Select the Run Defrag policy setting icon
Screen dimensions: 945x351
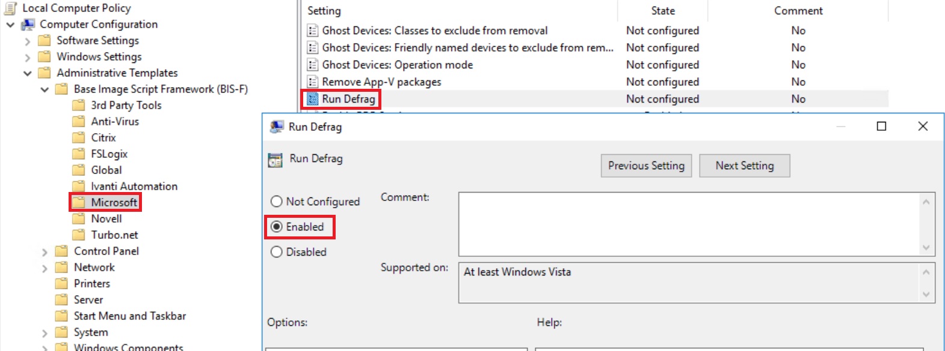pos(312,99)
